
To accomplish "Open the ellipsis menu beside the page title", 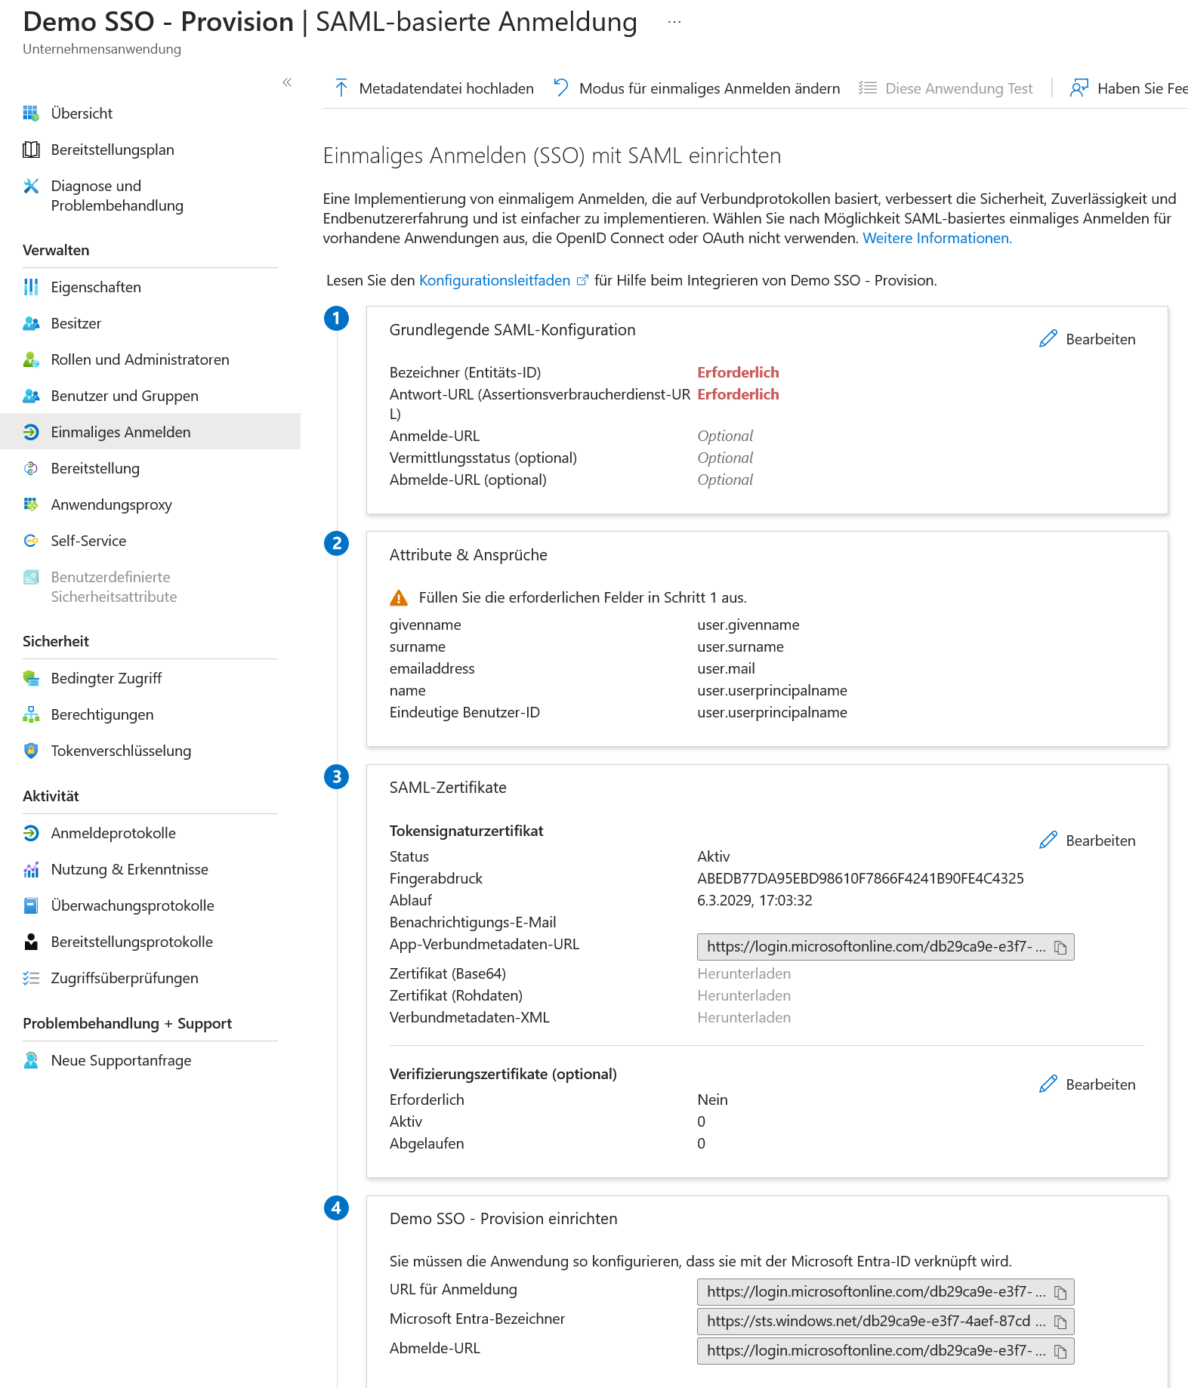I will pyautogui.click(x=674, y=23).
